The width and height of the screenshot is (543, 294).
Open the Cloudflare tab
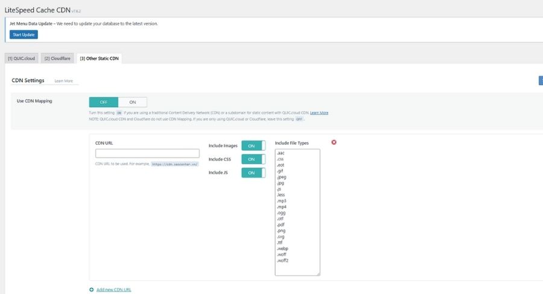[57, 58]
